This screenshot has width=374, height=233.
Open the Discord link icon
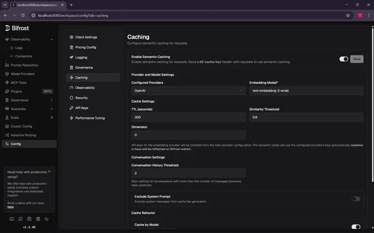coord(11,219)
